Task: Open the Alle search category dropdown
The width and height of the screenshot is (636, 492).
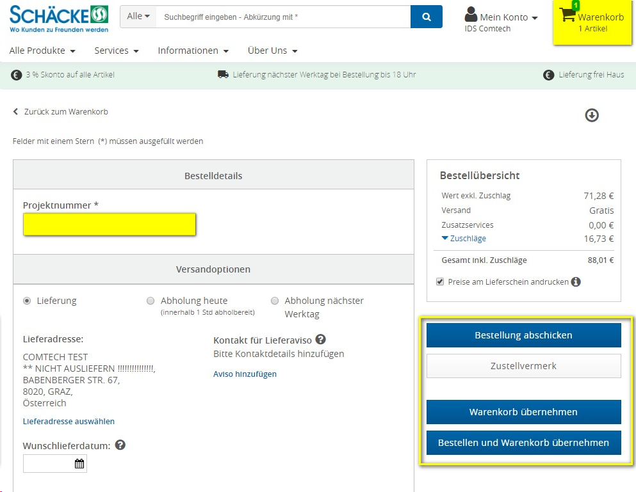Action: (x=138, y=17)
